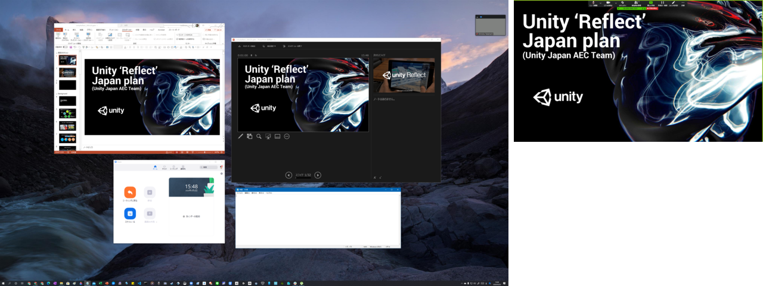763x286 pixels.
Task: Advance to the next slide in presenter view
Action: 318,175
